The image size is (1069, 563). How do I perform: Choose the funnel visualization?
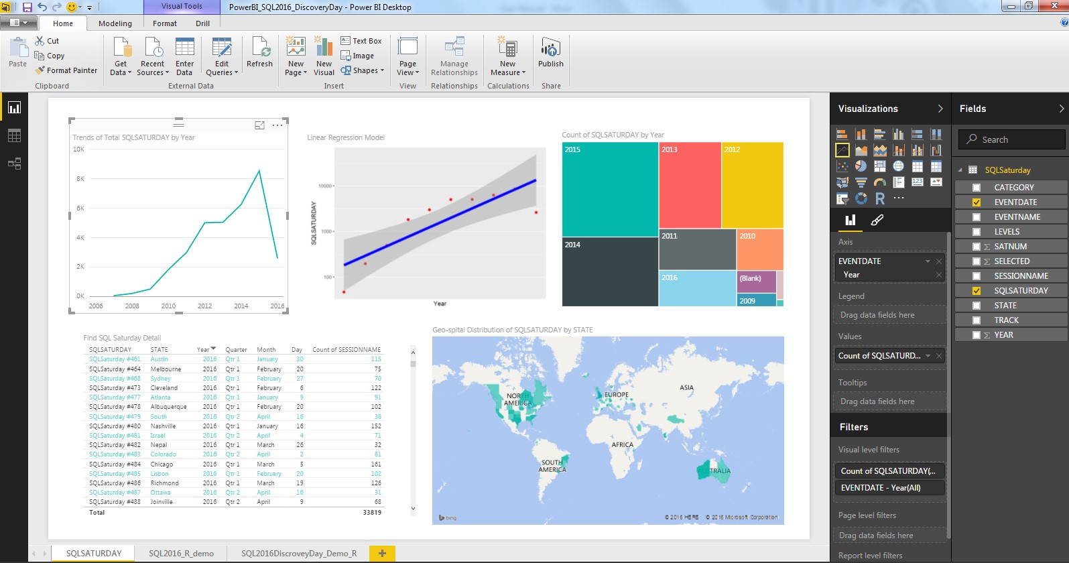coord(861,182)
